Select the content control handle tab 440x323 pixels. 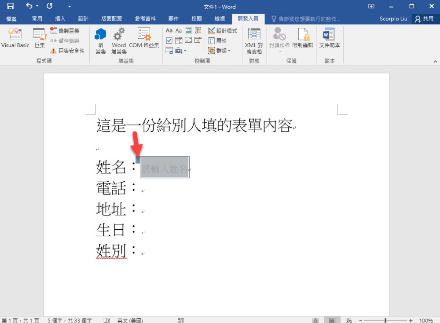pyautogui.click(x=138, y=160)
